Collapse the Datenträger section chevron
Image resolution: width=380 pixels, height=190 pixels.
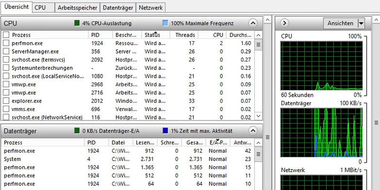tap(253, 131)
